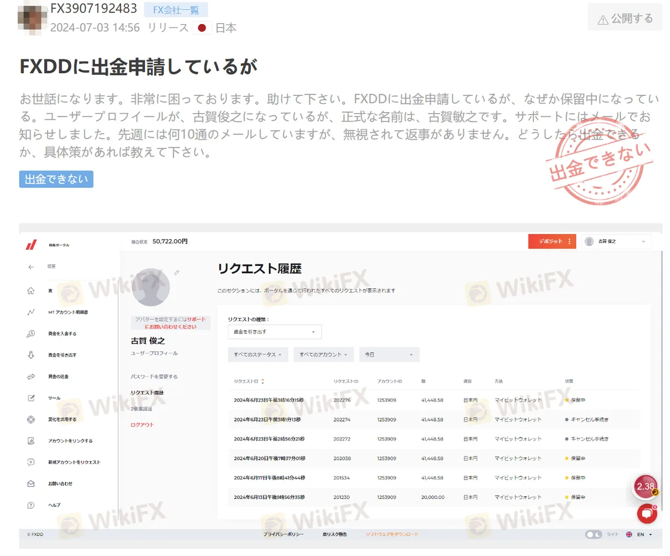
Task: Open the リクエスト履歴 profile link
Action: point(147,393)
